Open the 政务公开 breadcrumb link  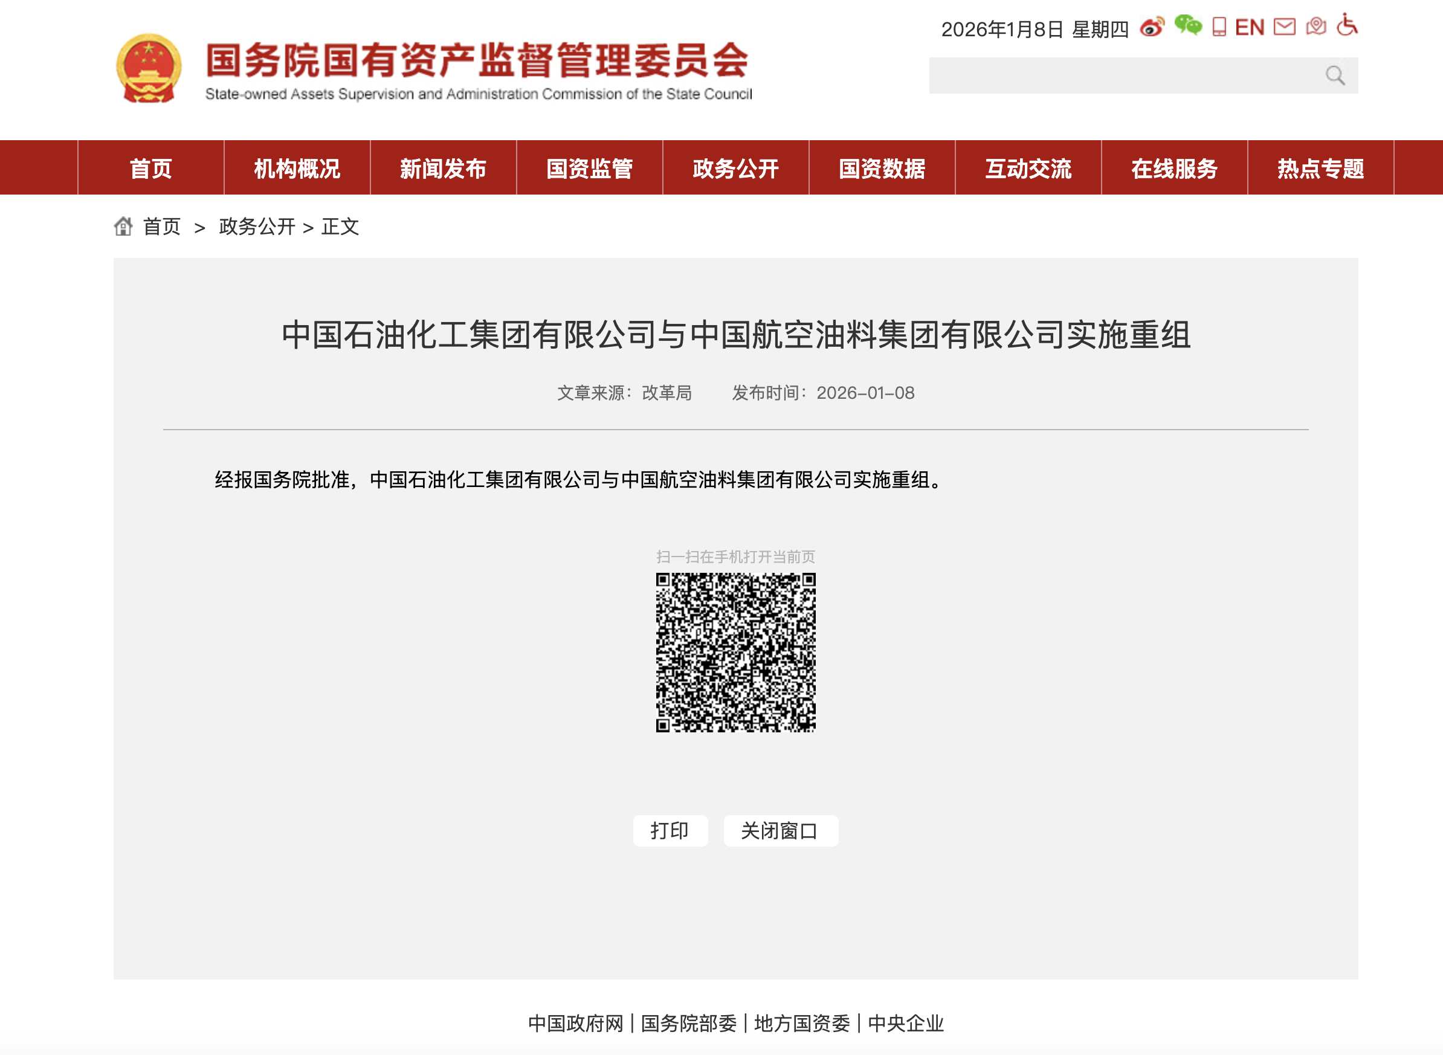pyautogui.click(x=256, y=227)
